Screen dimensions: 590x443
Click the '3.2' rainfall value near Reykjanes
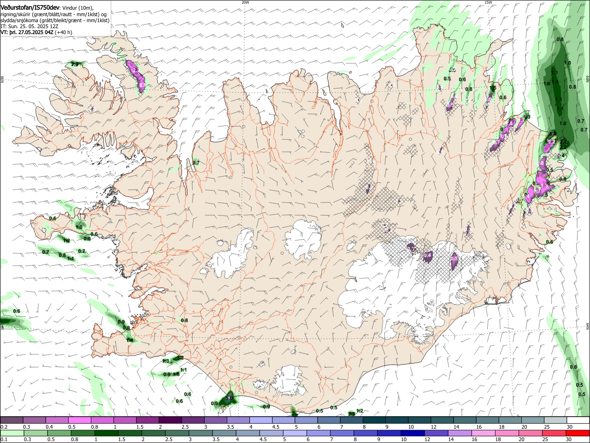(x=180, y=358)
